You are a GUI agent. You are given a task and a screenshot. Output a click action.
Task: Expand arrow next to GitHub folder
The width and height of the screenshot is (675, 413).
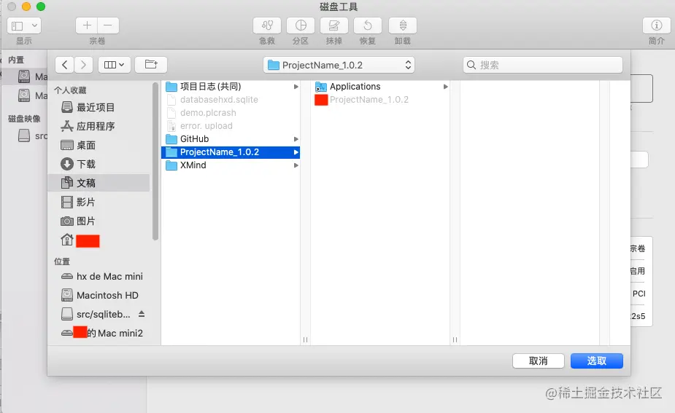296,139
